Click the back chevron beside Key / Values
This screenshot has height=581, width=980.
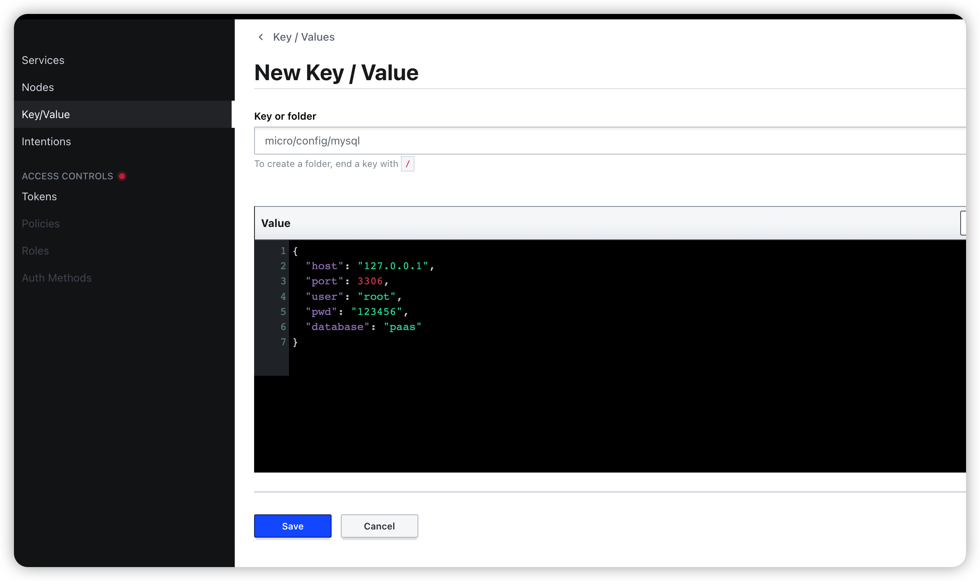(x=261, y=37)
